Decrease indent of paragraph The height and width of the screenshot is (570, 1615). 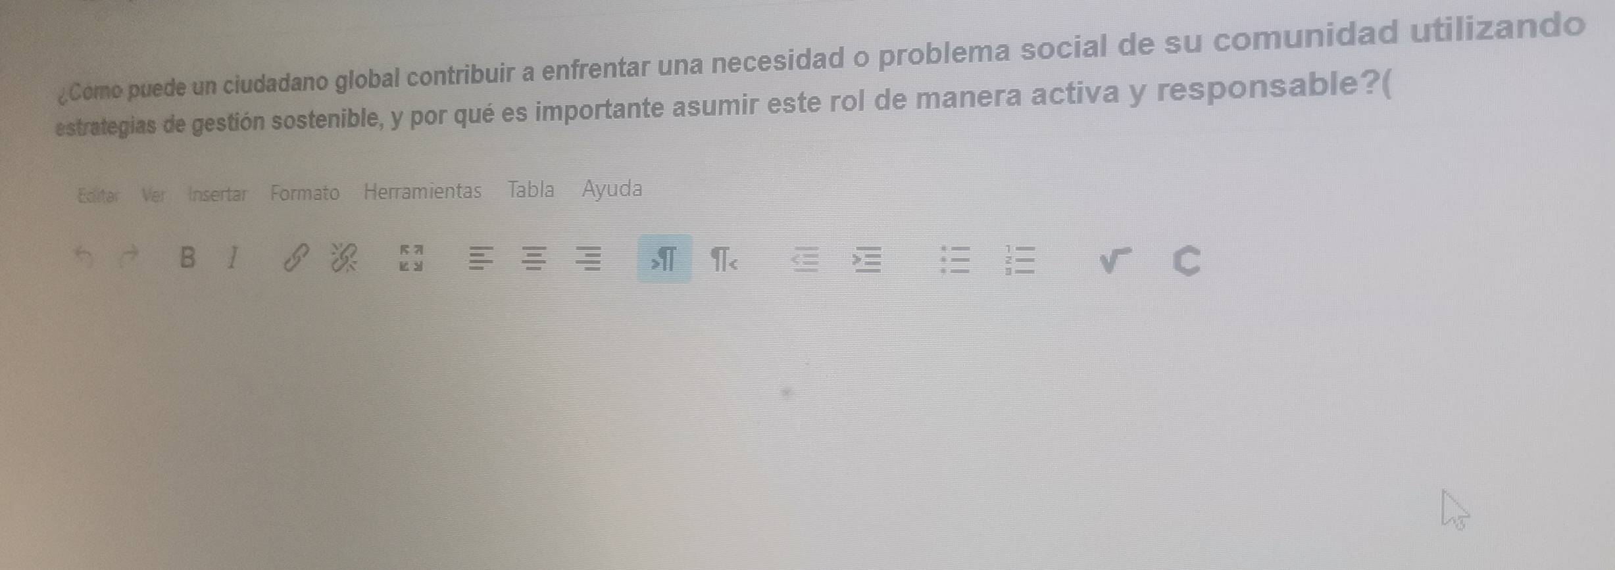[x=805, y=260]
